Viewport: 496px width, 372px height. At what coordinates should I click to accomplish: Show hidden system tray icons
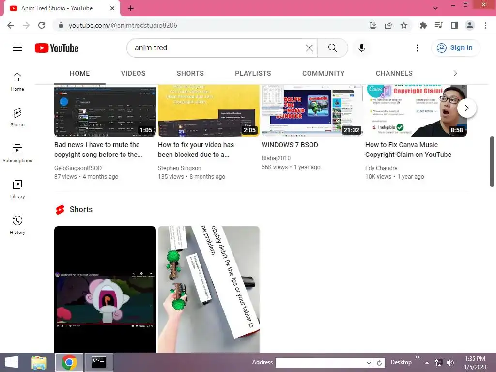pos(427,363)
